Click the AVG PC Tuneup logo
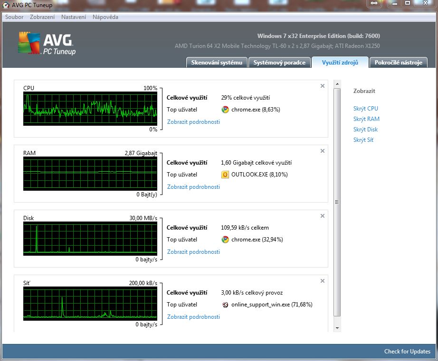Viewport: 438px width, 361px height. point(47,43)
